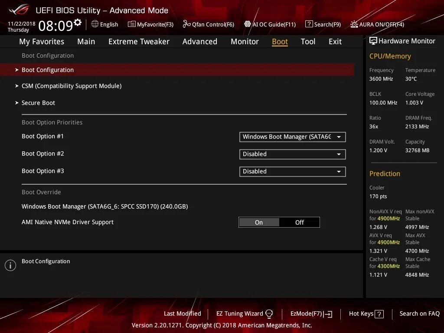This screenshot has height=333, width=444.
Task: Click the Hardware Monitor display icon
Action: click(x=373, y=41)
